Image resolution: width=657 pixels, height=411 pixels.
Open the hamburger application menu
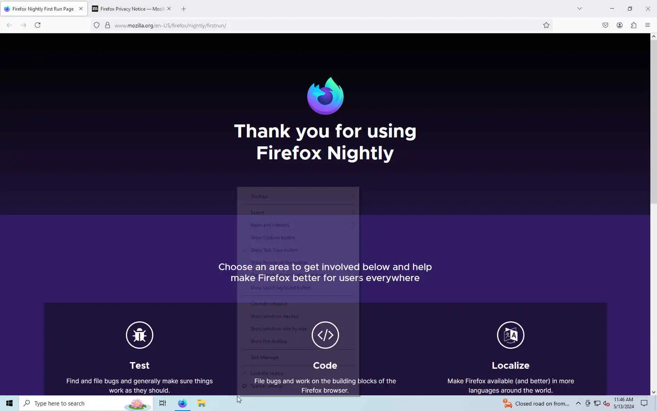648,25
